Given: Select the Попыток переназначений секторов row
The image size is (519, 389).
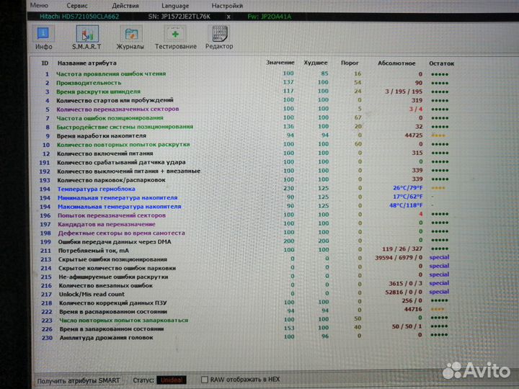Looking at the screenshot, I should coord(111,215).
